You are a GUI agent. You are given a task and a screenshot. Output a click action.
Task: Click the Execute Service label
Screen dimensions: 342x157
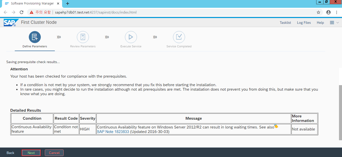pyautogui.click(x=131, y=46)
